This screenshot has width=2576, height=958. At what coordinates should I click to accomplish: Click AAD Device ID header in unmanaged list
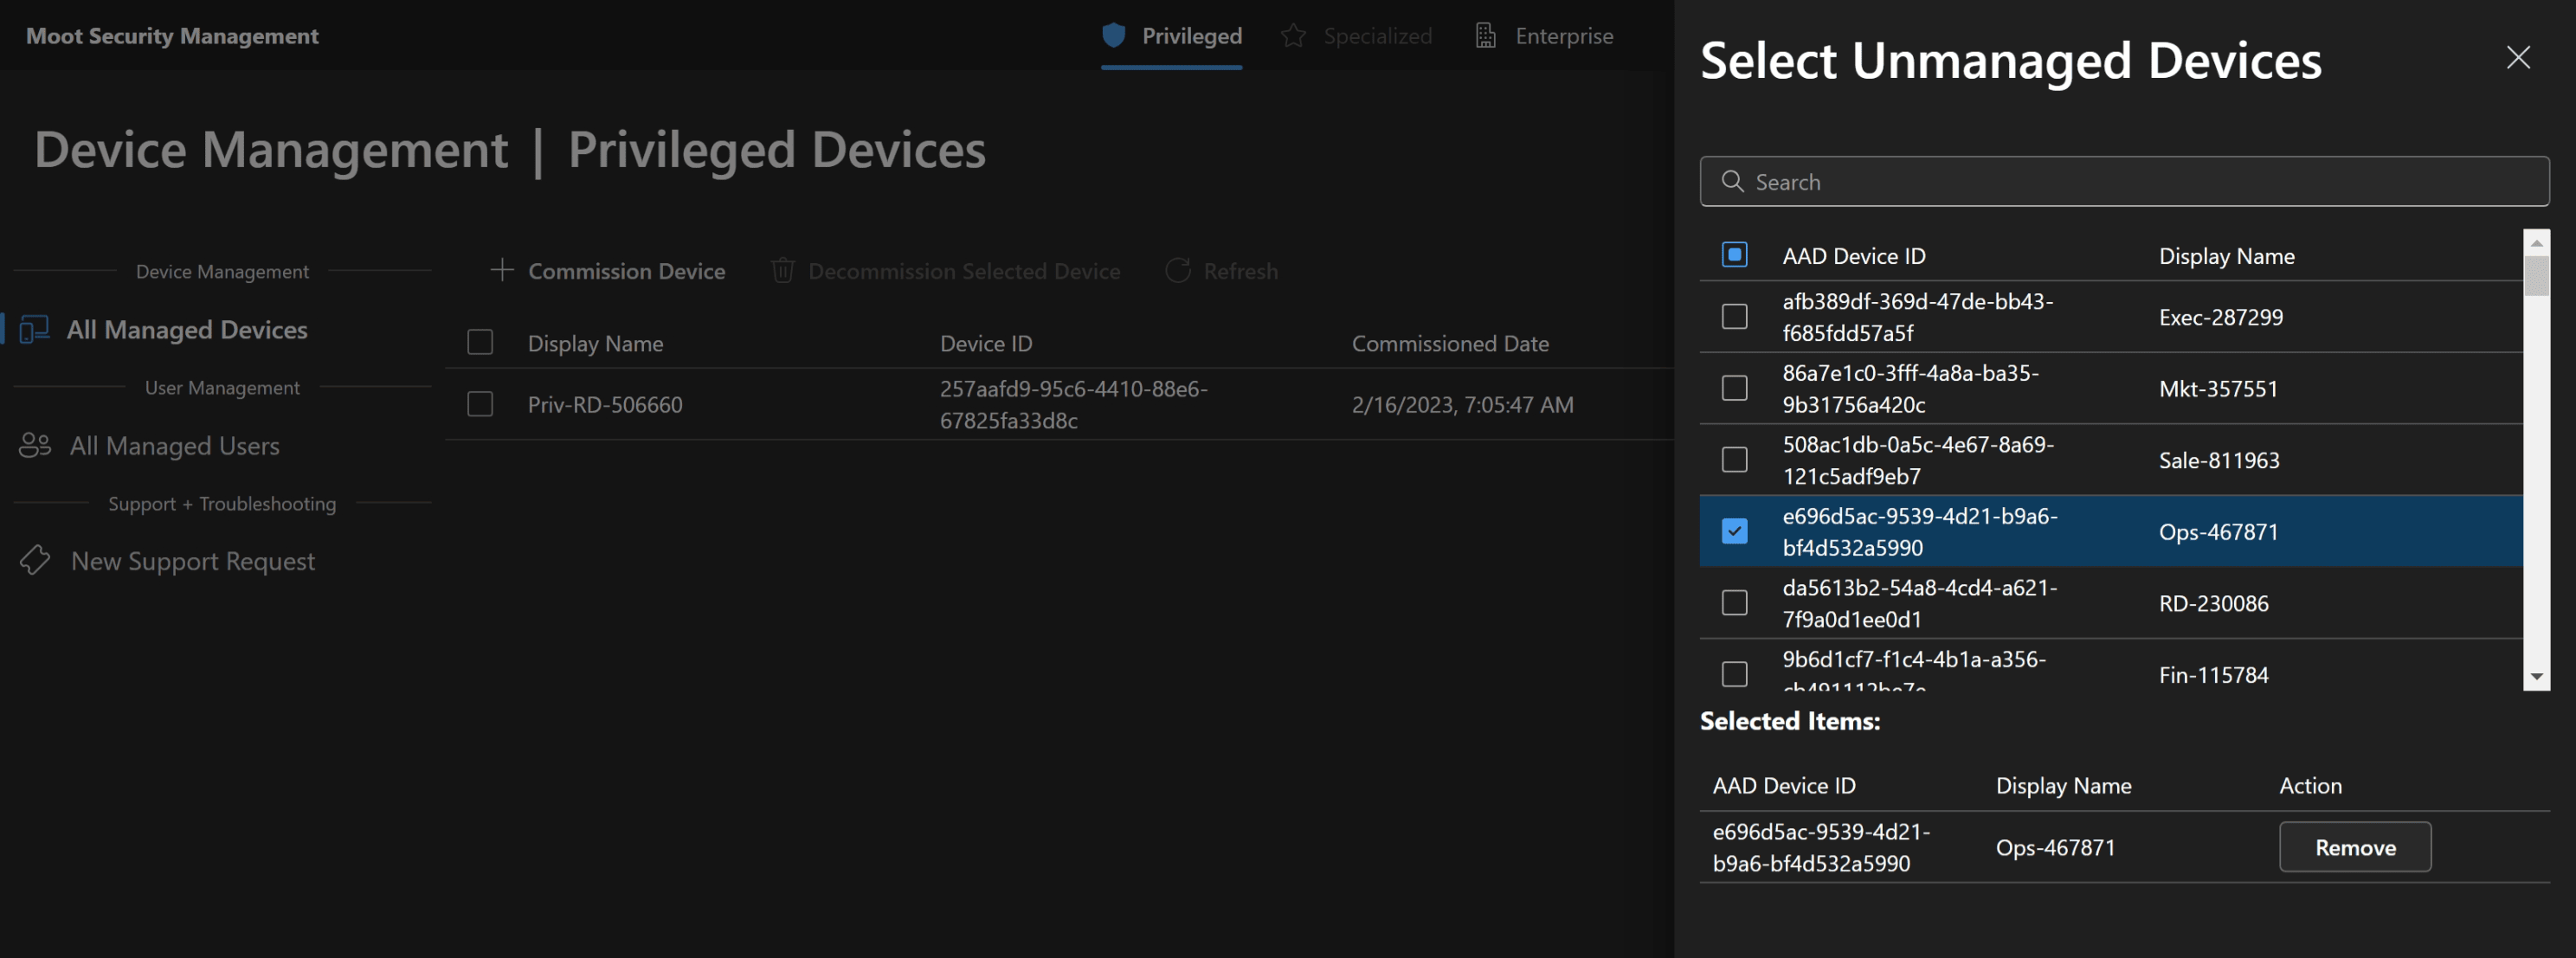pos(1853,255)
